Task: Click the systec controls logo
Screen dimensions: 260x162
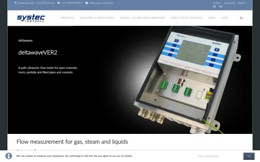Action: tap(31, 18)
